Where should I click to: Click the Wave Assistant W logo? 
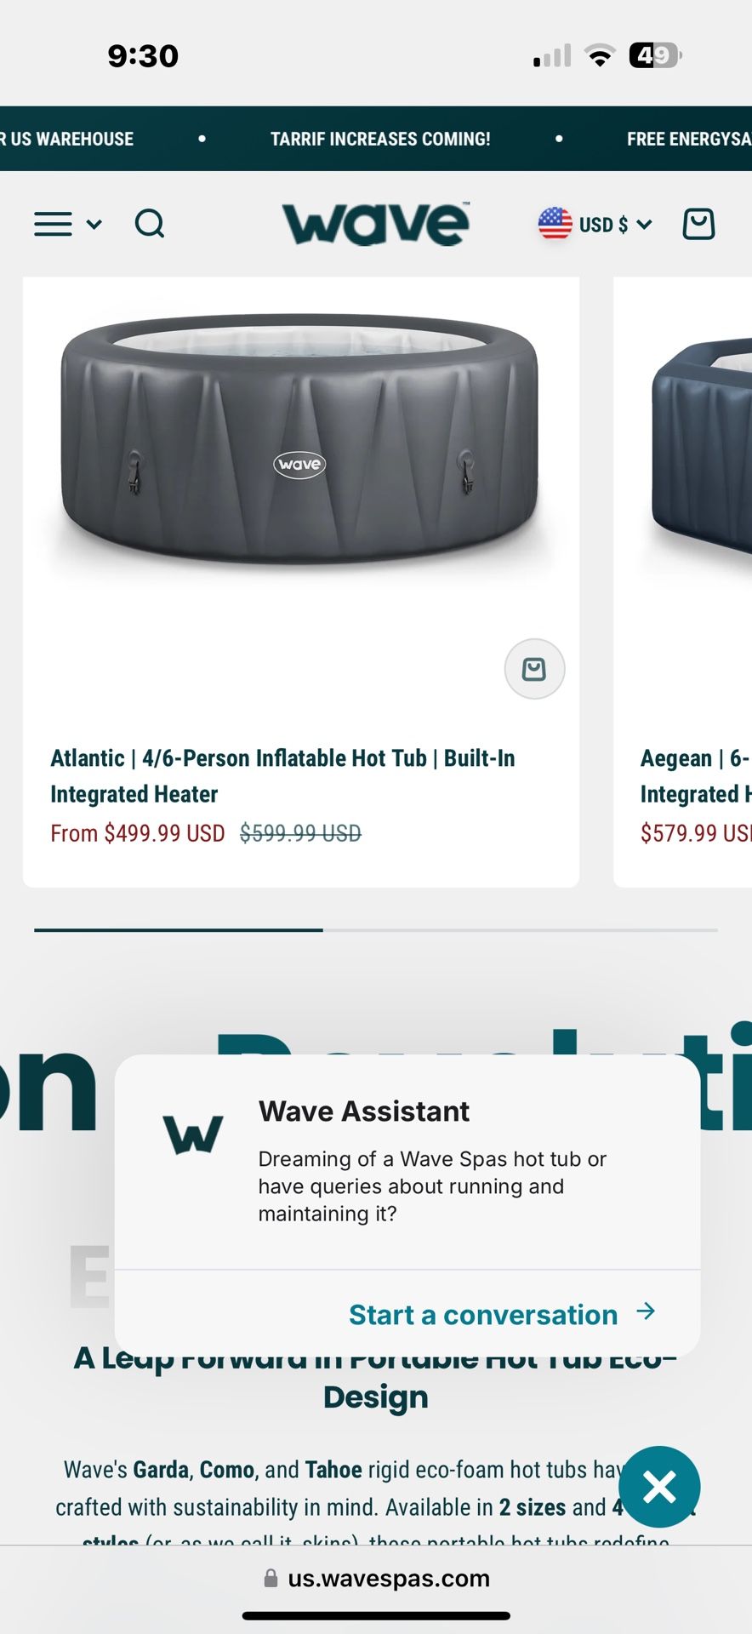tap(193, 1134)
